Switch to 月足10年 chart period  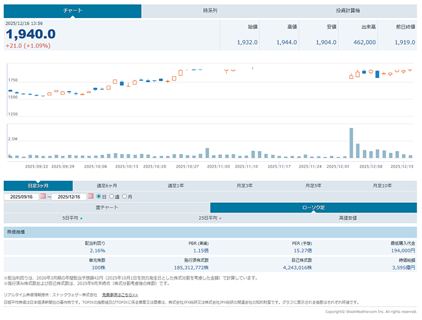(x=382, y=185)
